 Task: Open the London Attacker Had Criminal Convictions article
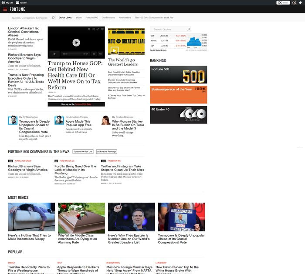tap(24, 32)
